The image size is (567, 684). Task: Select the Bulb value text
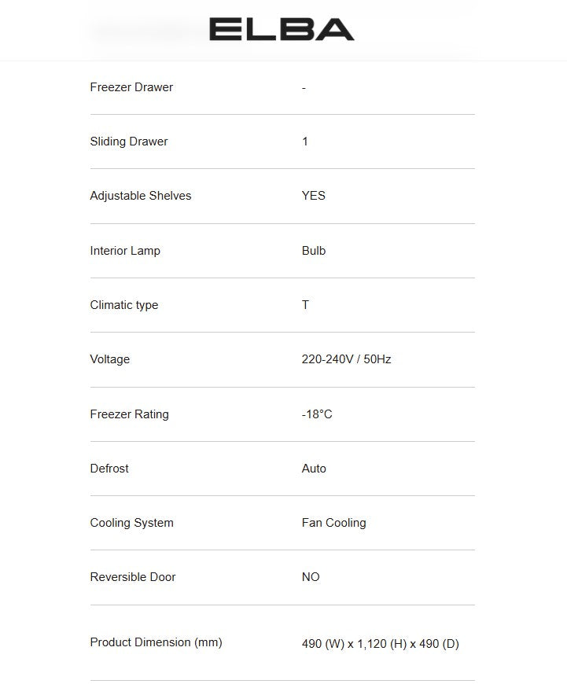pos(313,251)
